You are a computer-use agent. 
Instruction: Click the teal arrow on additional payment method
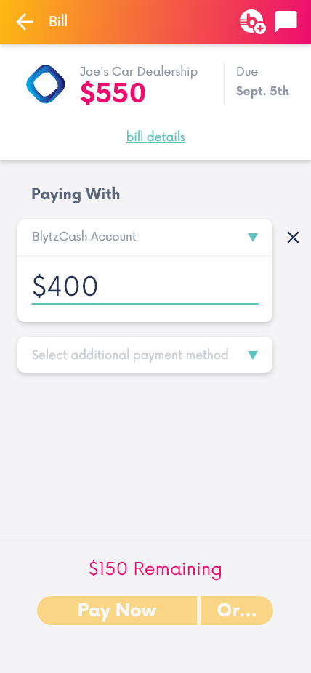coord(253,355)
